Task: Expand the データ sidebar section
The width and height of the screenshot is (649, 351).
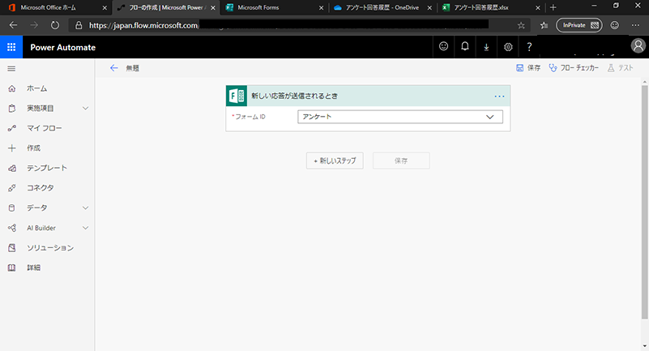Action: point(85,208)
